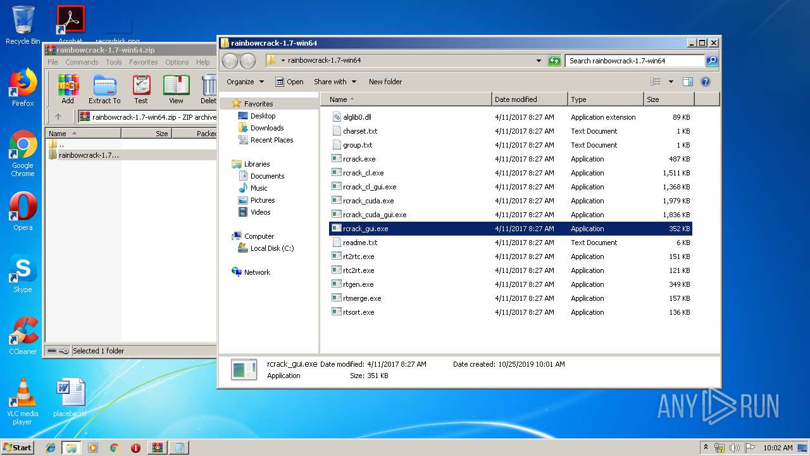The image size is (810, 456).
Task: Sort by the Type column header
Action: [606, 99]
